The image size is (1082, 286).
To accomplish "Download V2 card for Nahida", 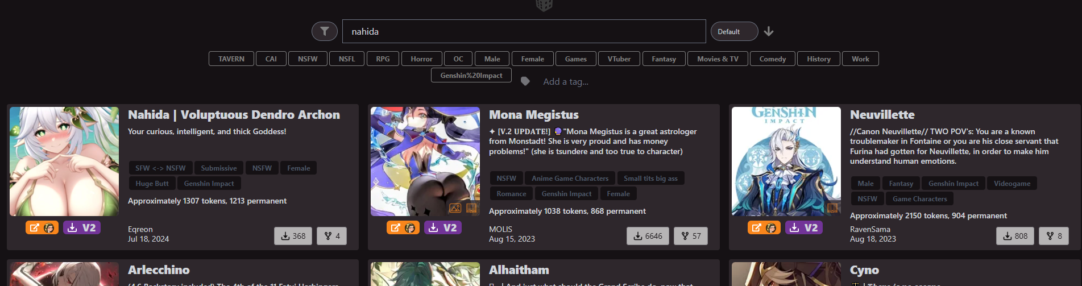I will (x=82, y=227).
